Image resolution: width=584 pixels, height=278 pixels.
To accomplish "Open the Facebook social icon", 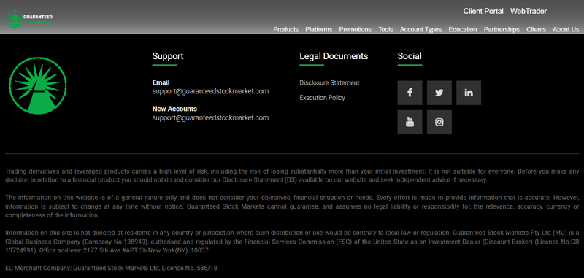I will [x=410, y=93].
